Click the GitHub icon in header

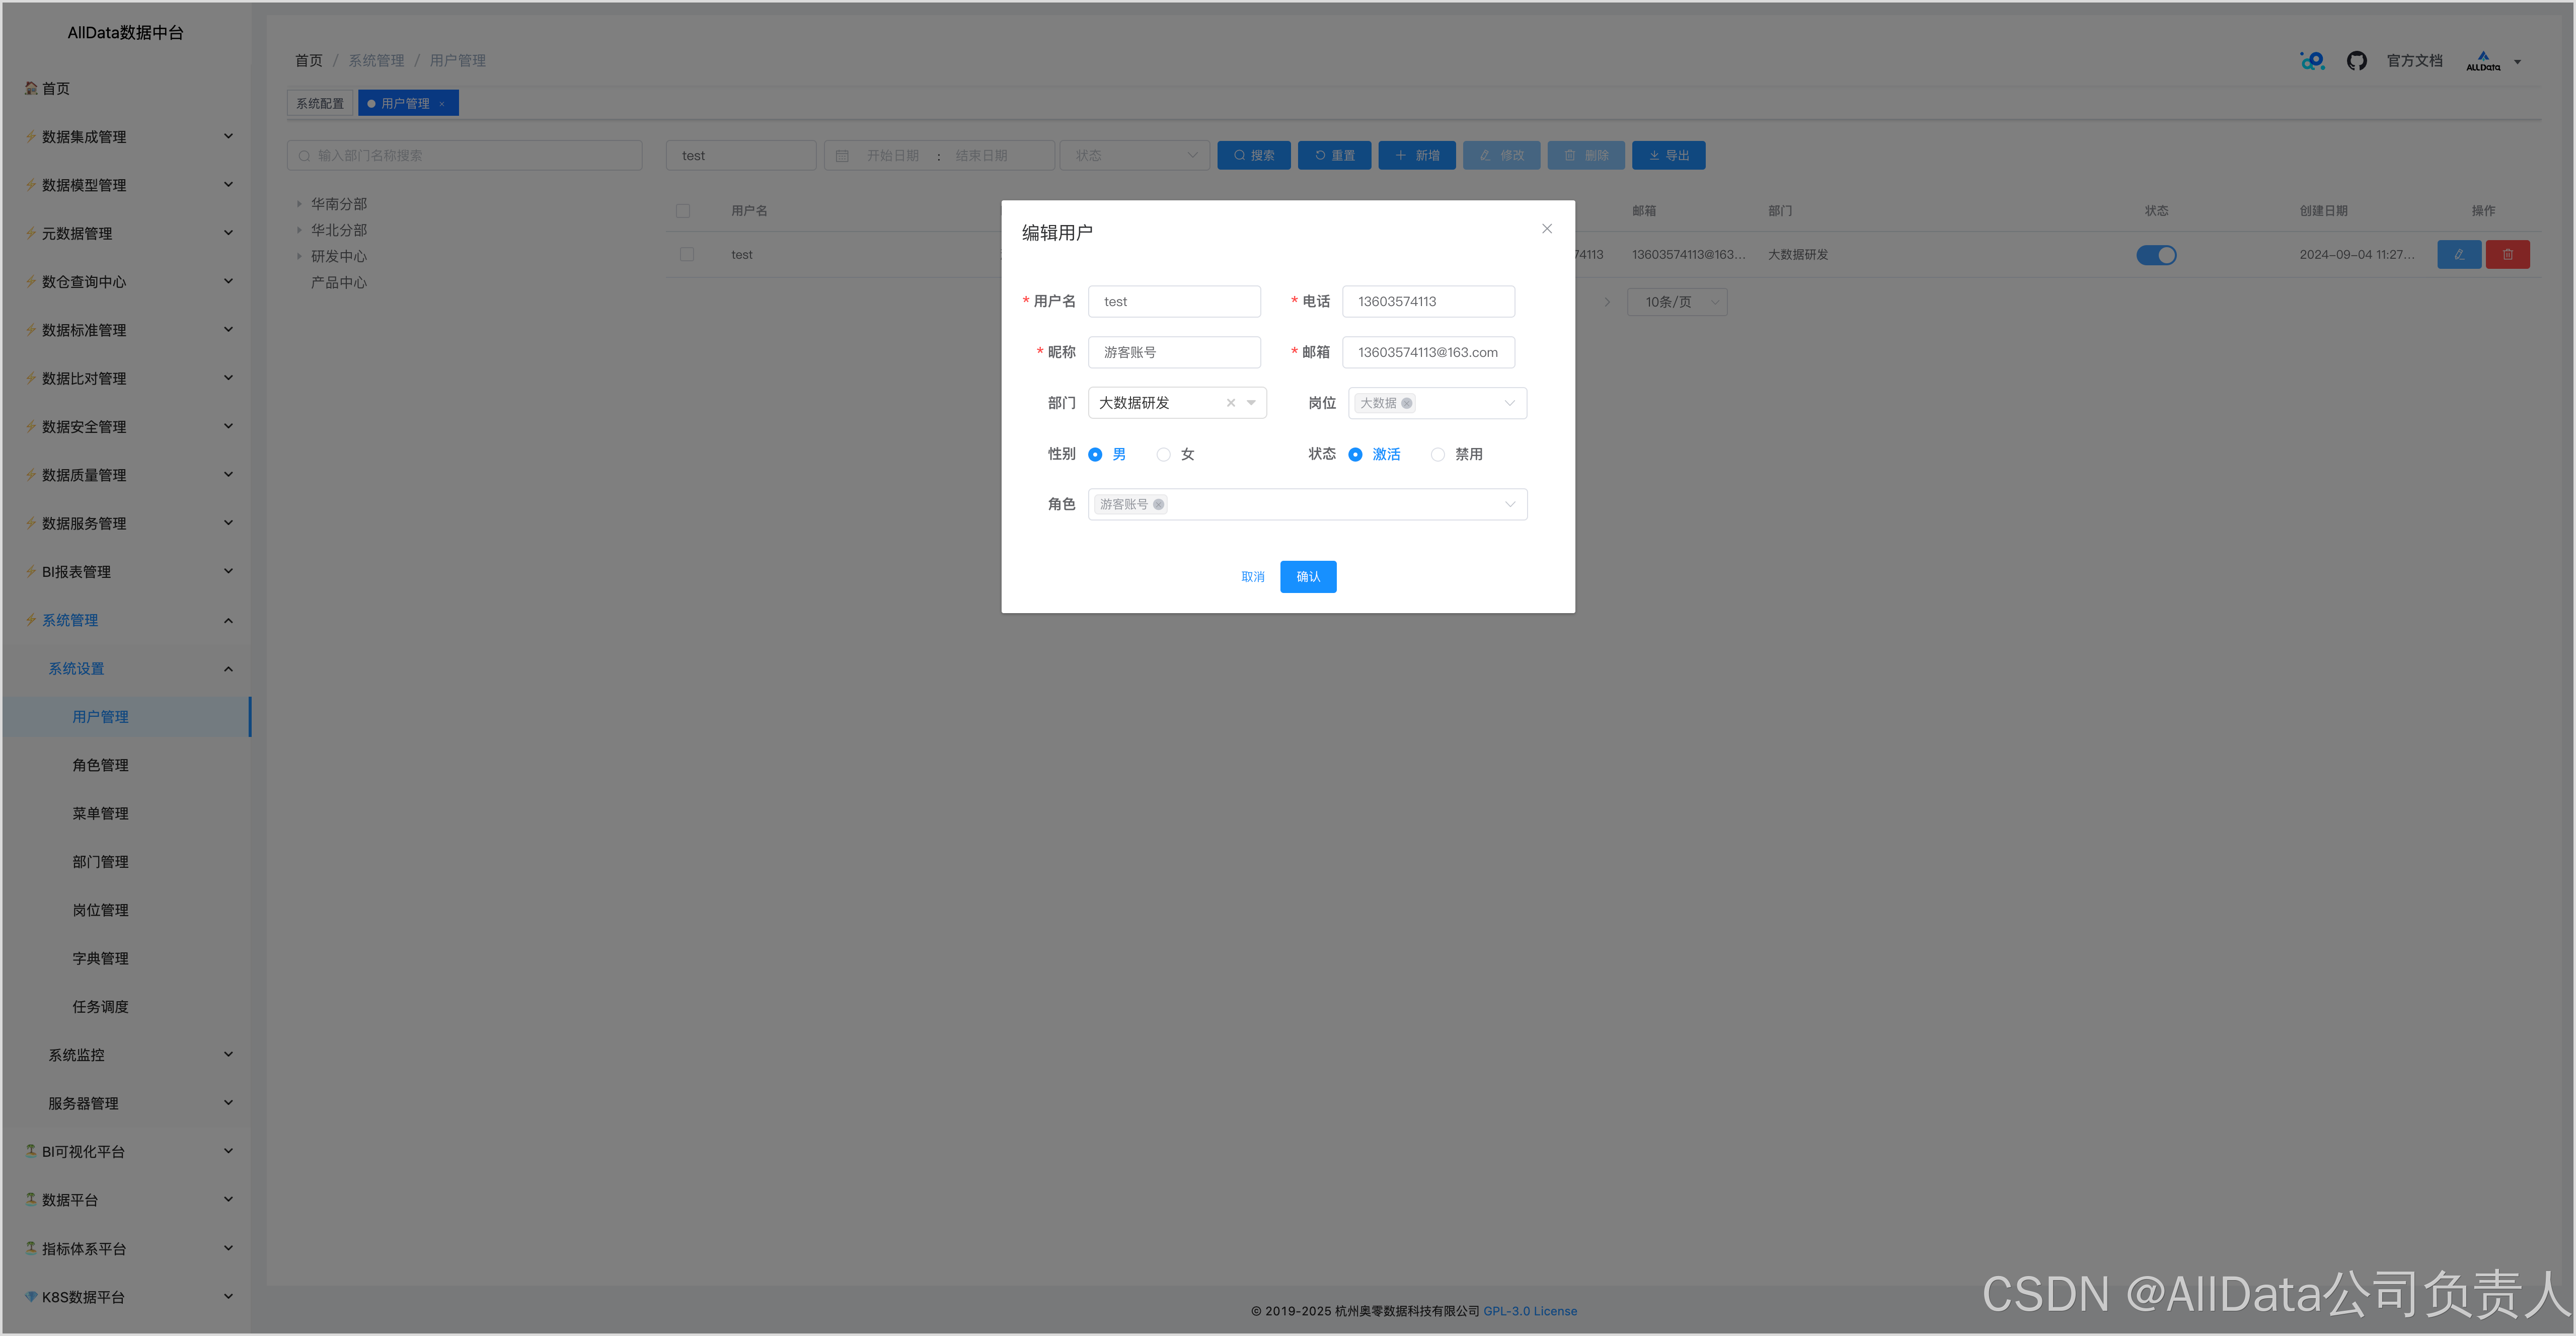2356,61
